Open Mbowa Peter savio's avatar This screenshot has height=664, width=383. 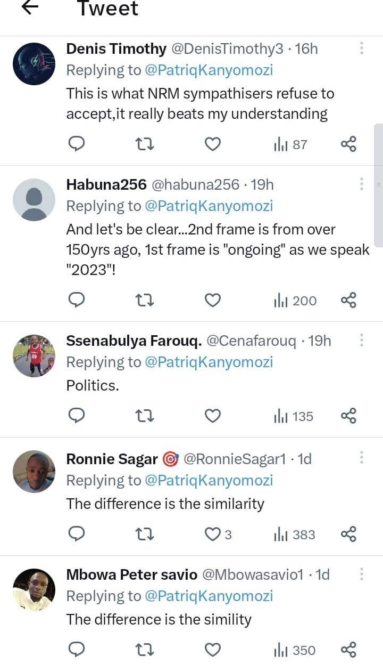[34, 589]
